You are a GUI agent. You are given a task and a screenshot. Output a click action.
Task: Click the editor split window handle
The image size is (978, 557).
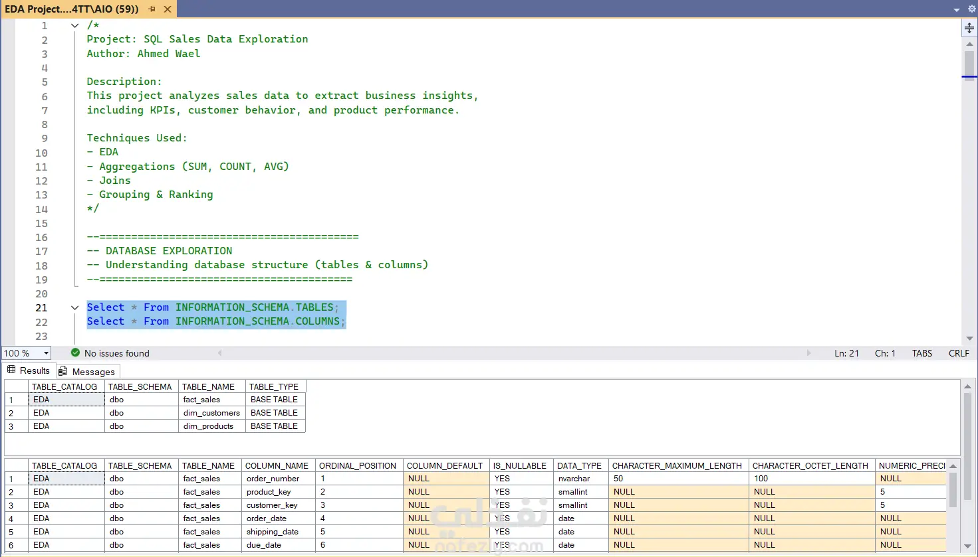coord(969,28)
